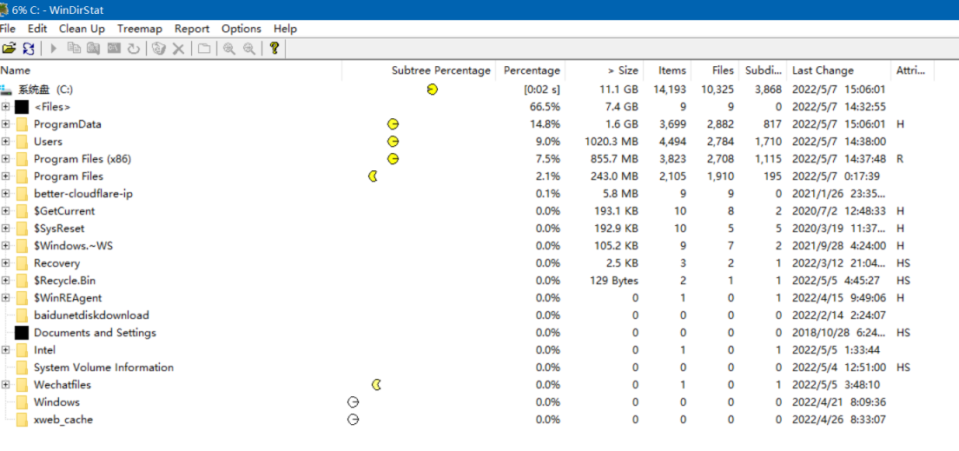959x451 pixels.
Task: Open the Clean Up menu
Action: (82, 29)
